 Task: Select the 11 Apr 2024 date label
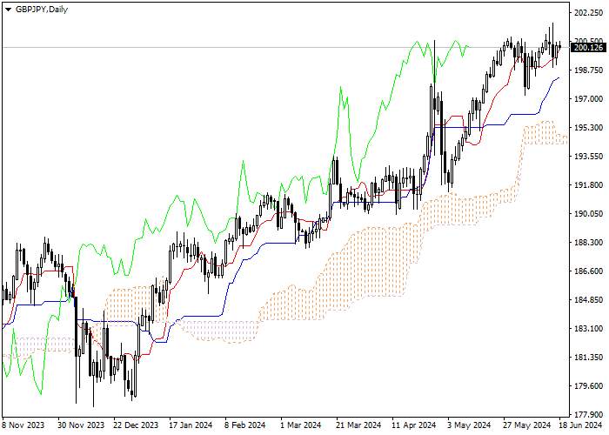pos(414,425)
